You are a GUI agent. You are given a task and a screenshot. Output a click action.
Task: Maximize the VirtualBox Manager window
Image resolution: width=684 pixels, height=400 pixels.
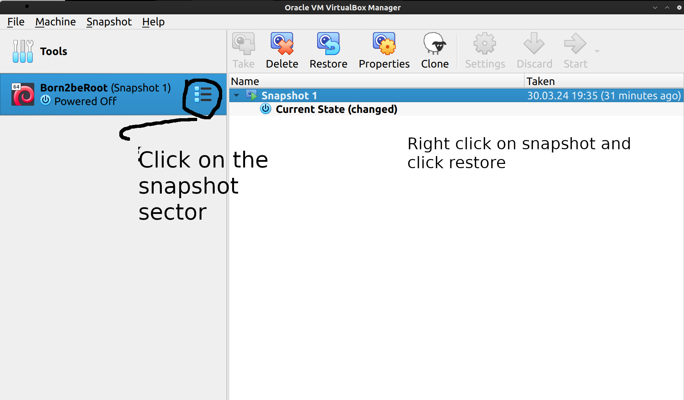pyautogui.click(x=667, y=7)
